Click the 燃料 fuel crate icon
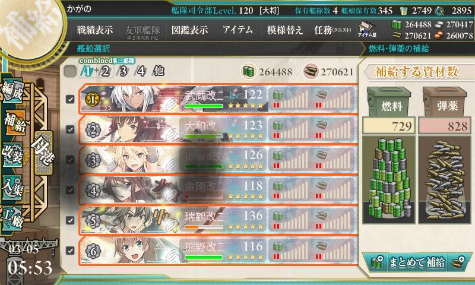Viewport: 475px width, 285px height. pos(389,102)
